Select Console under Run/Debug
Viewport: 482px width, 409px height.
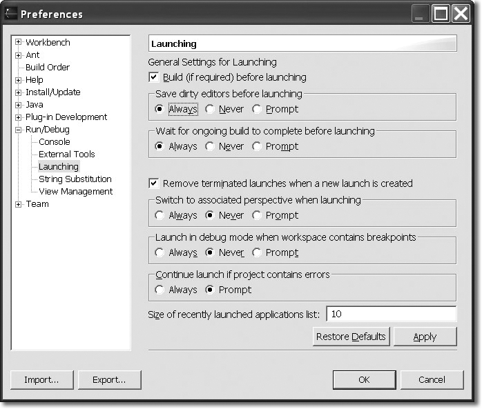tap(54, 142)
